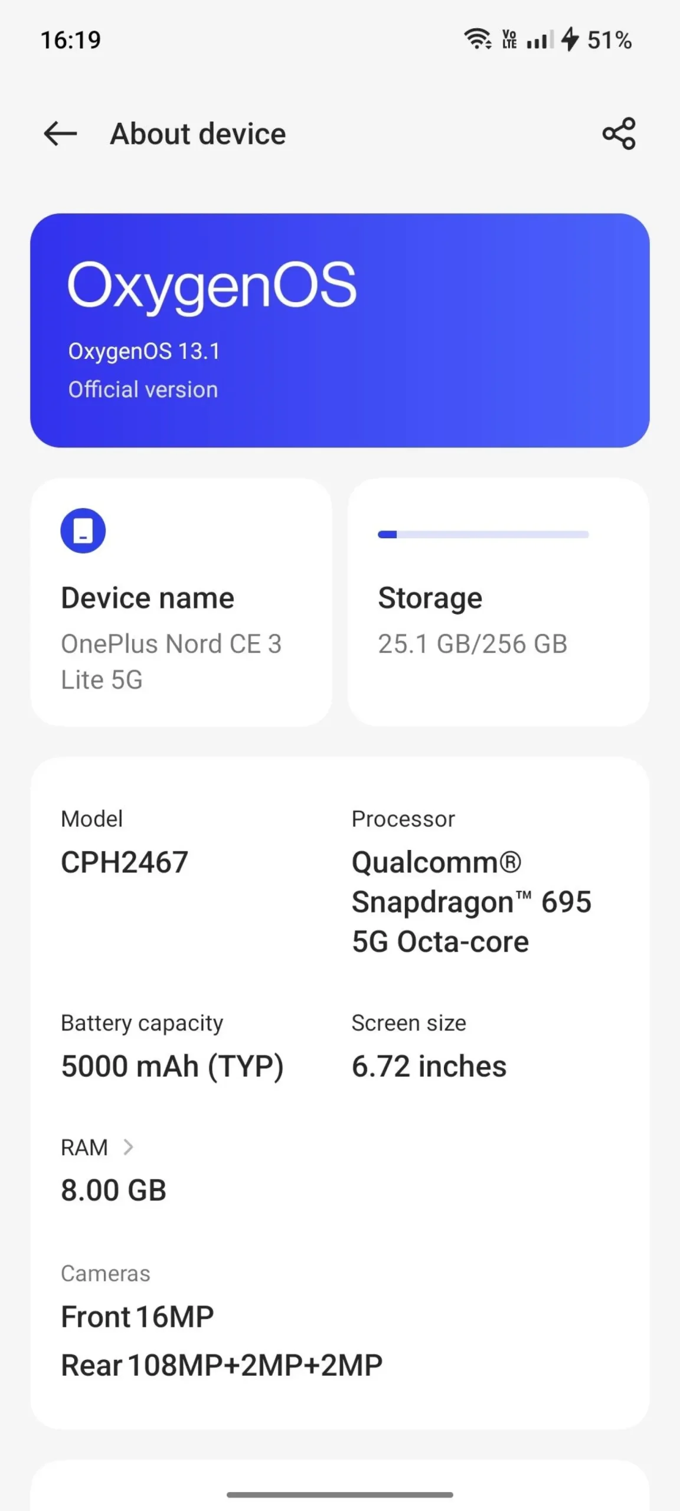The image size is (680, 1511).
Task: Tap the share icon
Action: pyautogui.click(x=619, y=134)
